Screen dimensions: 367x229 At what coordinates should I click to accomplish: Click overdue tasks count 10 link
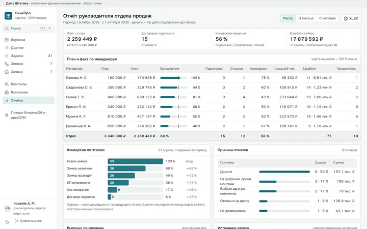pyautogui.click(x=335, y=45)
